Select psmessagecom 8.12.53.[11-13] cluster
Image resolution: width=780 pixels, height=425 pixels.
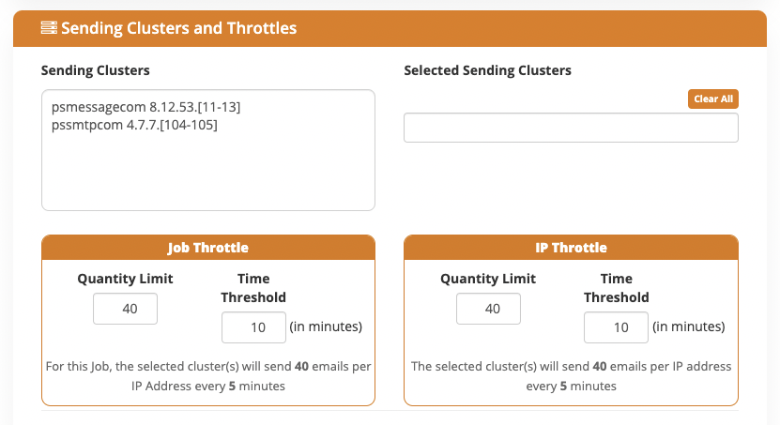point(145,107)
